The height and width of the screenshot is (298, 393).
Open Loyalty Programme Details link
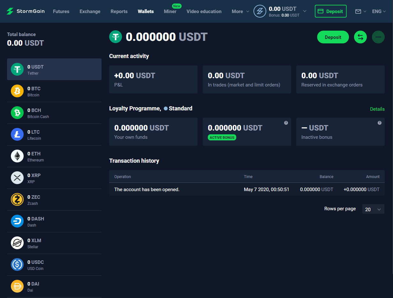coord(377,109)
